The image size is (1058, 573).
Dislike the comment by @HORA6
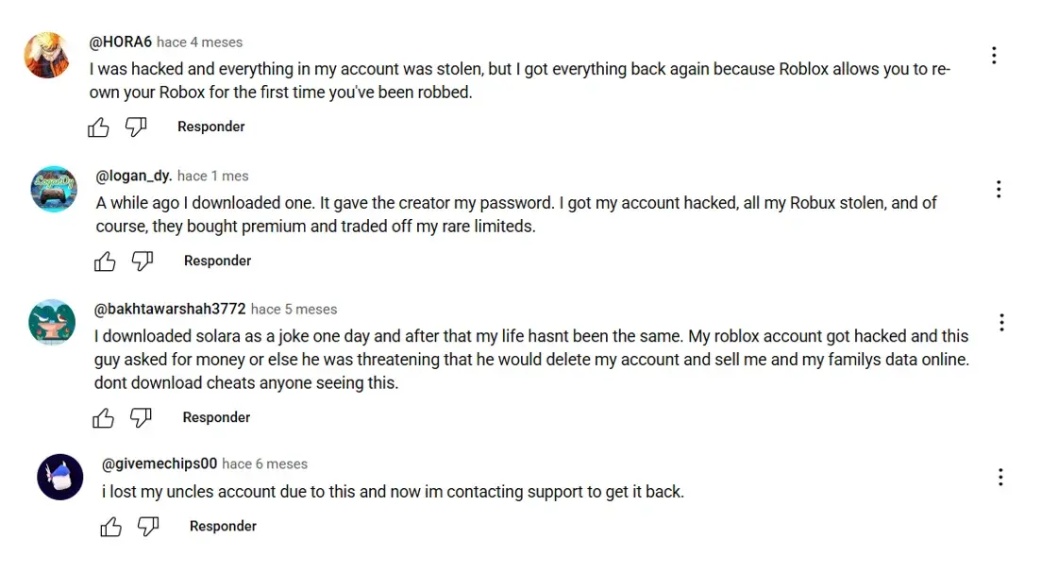(x=136, y=127)
